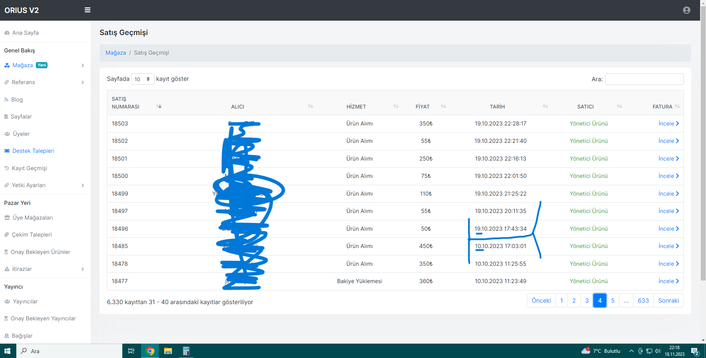Focus the Ara search field
The width and height of the screenshot is (706, 358).
pos(644,79)
